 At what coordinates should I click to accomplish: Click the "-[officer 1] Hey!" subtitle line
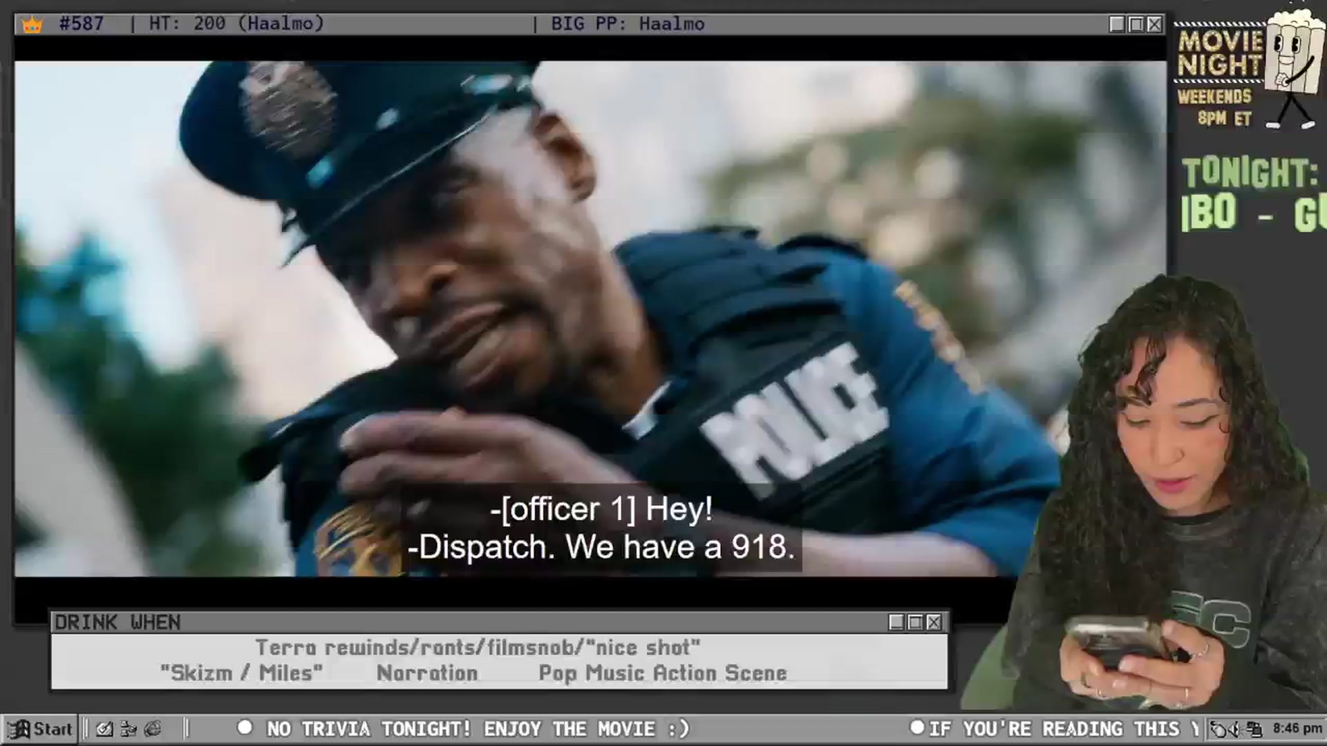pyautogui.click(x=601, y=510)
